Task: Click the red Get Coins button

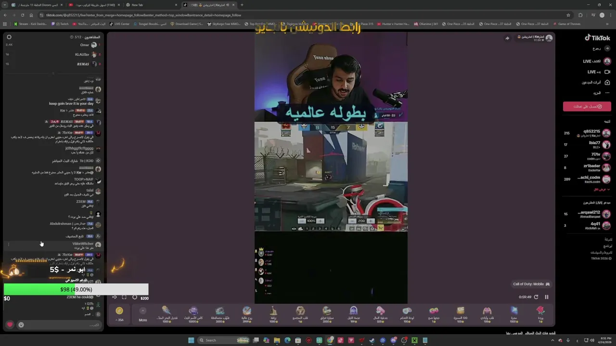Action: click(587, 106)
